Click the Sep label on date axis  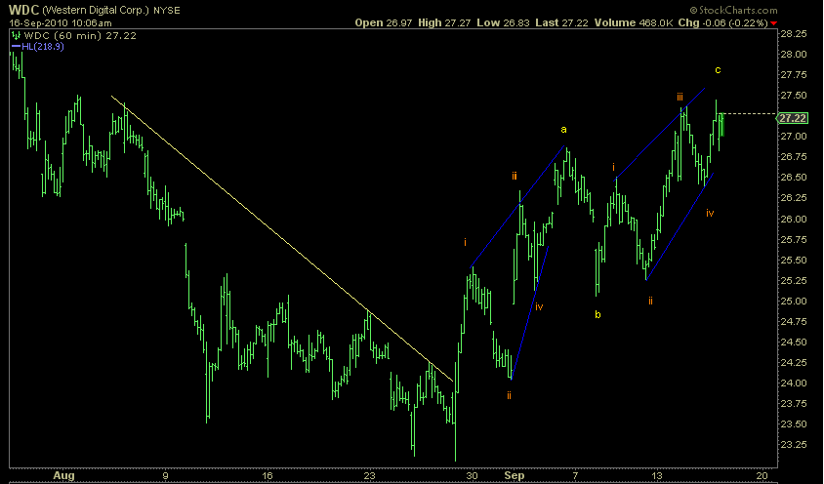click(514, 475)
